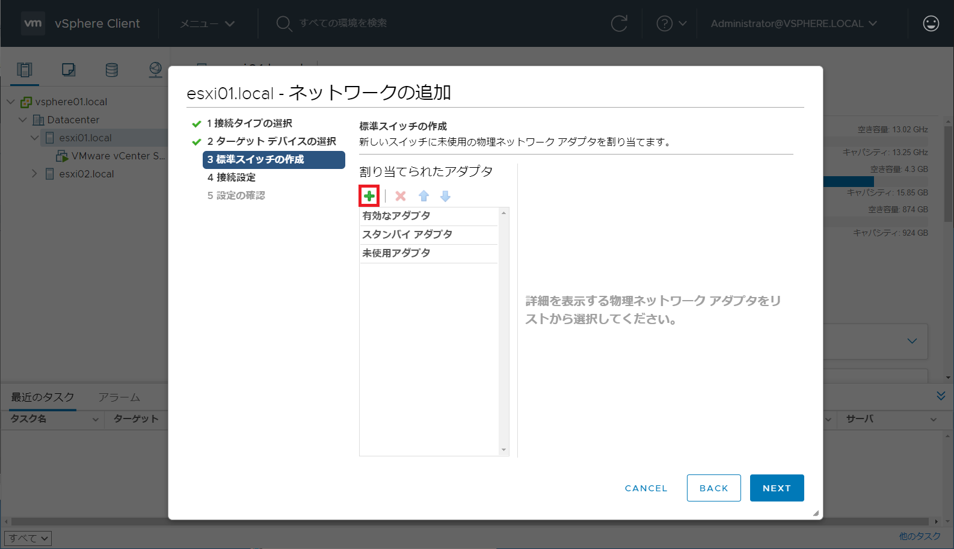Open the help question mark menu
The width and height of the screenshot is (954, 549).
(x=671, y=23)
